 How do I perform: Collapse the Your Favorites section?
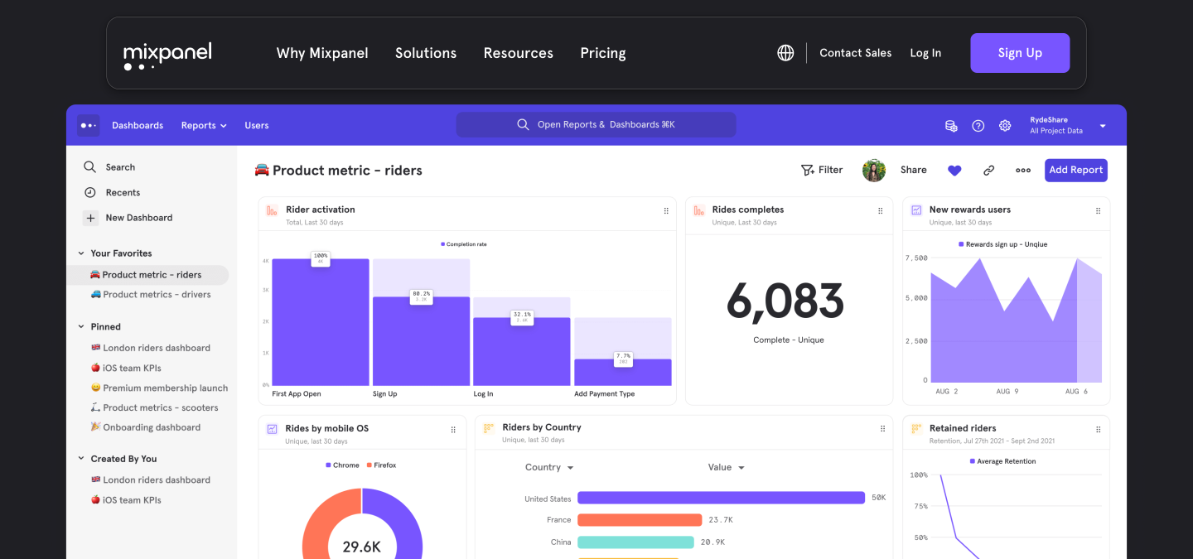[81, 253]
